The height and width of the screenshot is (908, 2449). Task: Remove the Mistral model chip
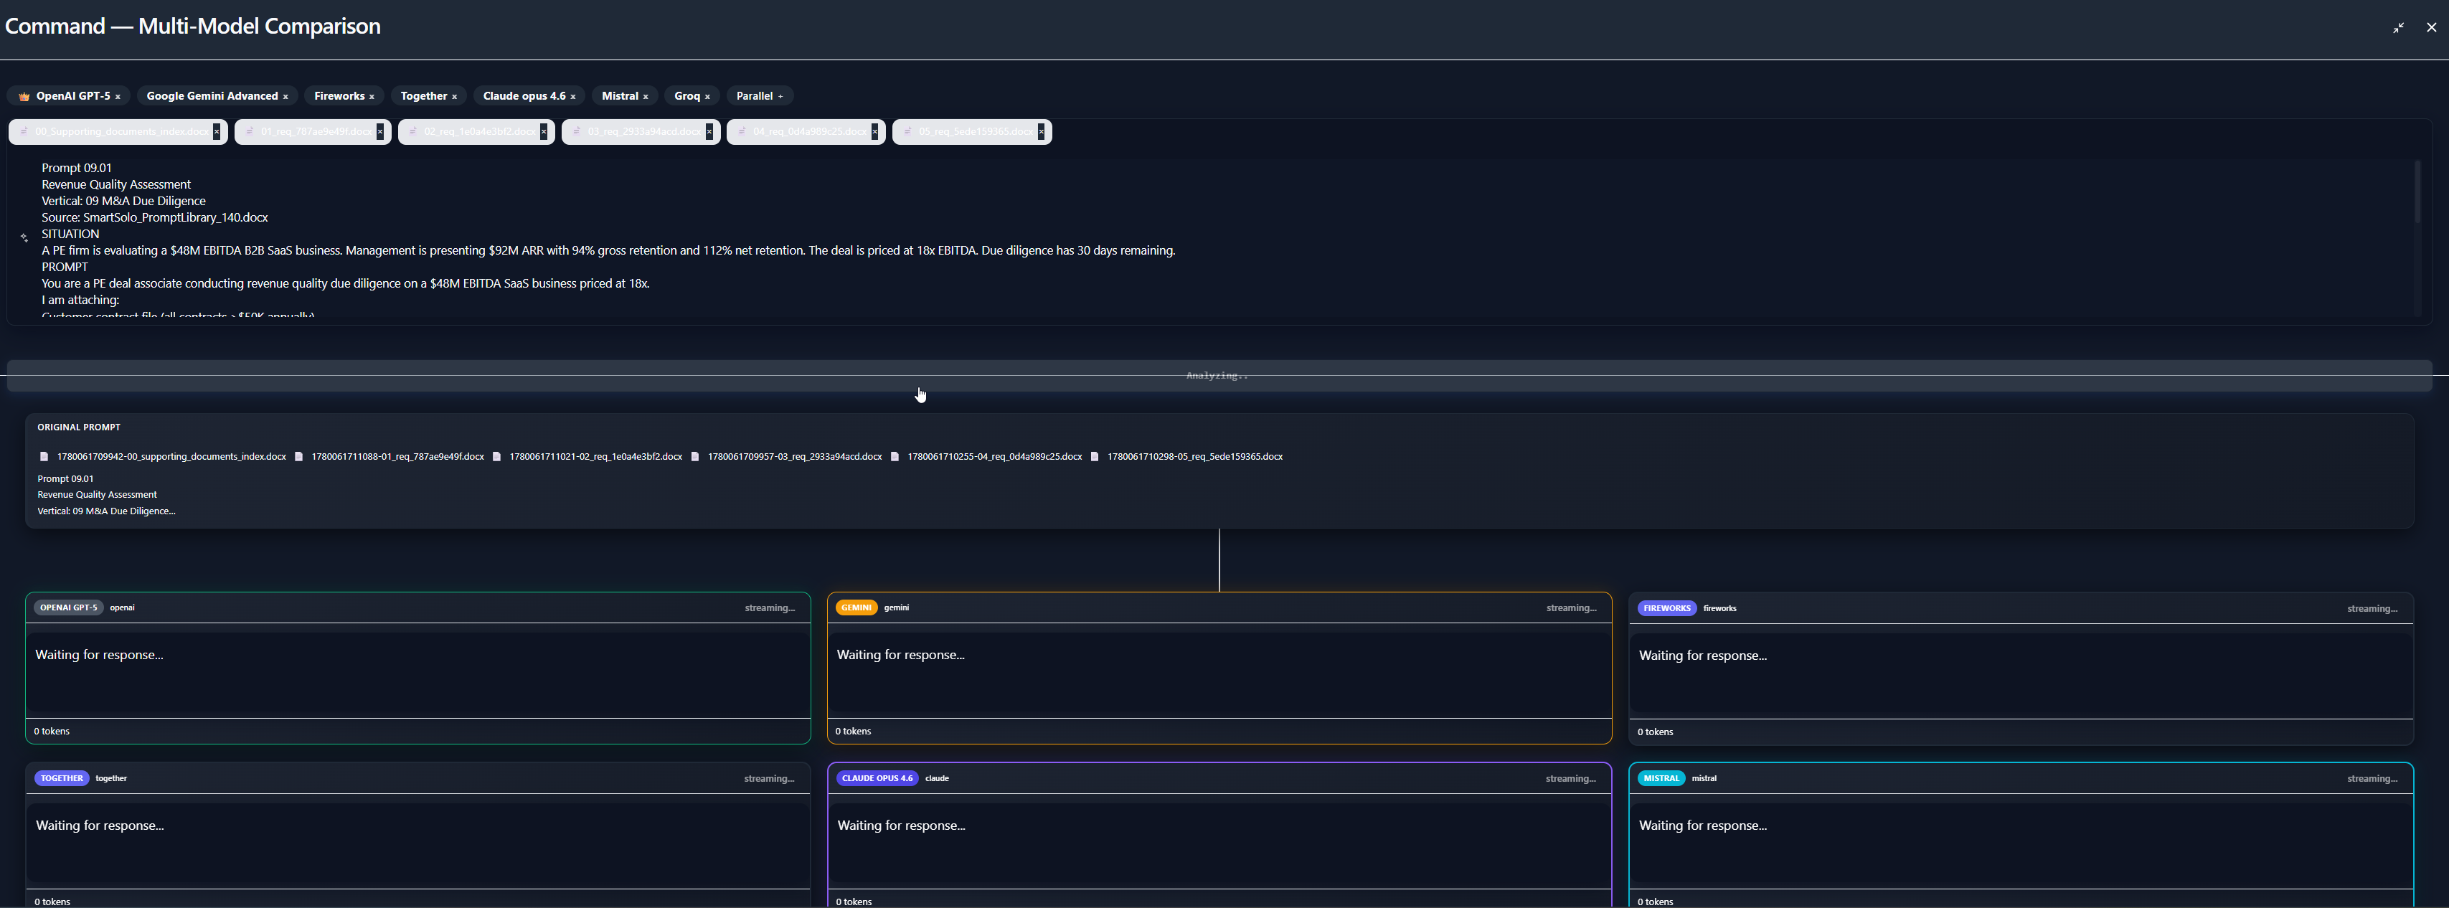[x=646, y=97]
